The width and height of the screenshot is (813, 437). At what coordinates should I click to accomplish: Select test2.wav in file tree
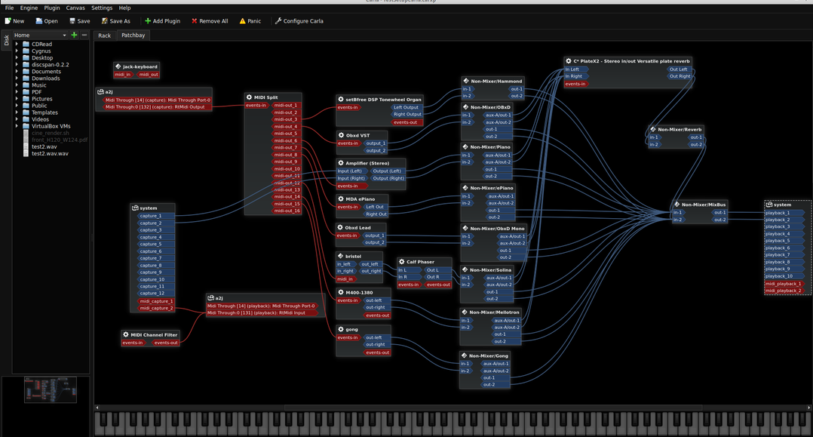44,147
